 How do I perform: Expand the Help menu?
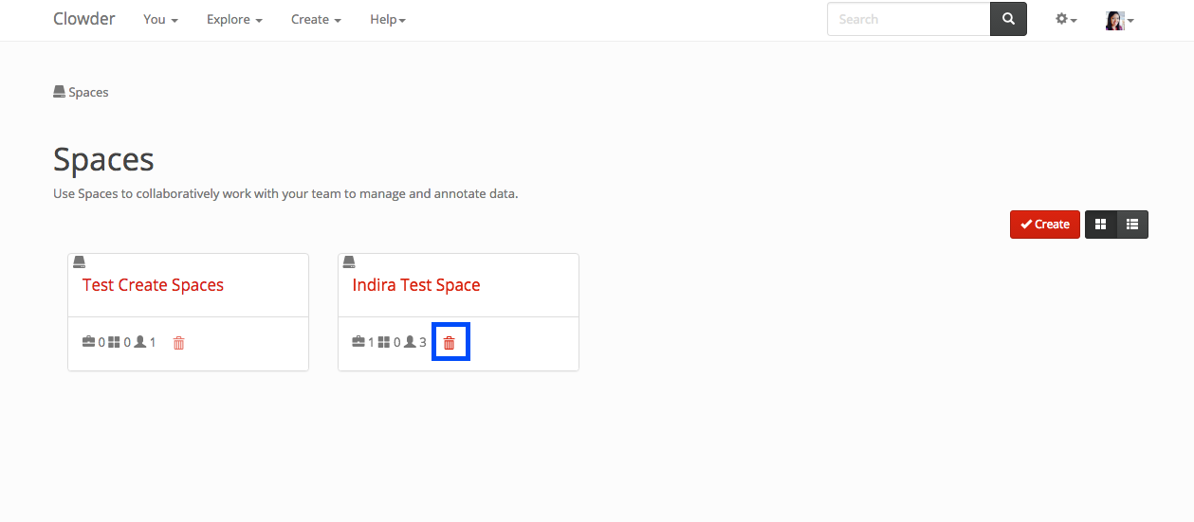[387, 19]
